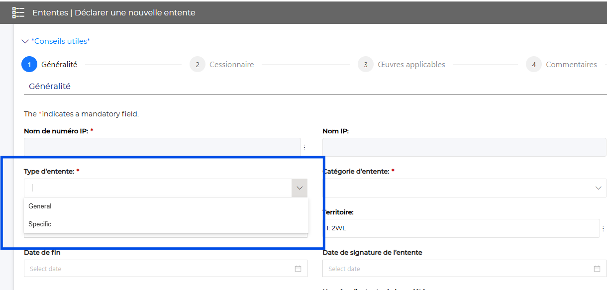The height and width of the screenshot is (290, 607).
Task: Select the General option from list
Action: click(x=40, y=206)
